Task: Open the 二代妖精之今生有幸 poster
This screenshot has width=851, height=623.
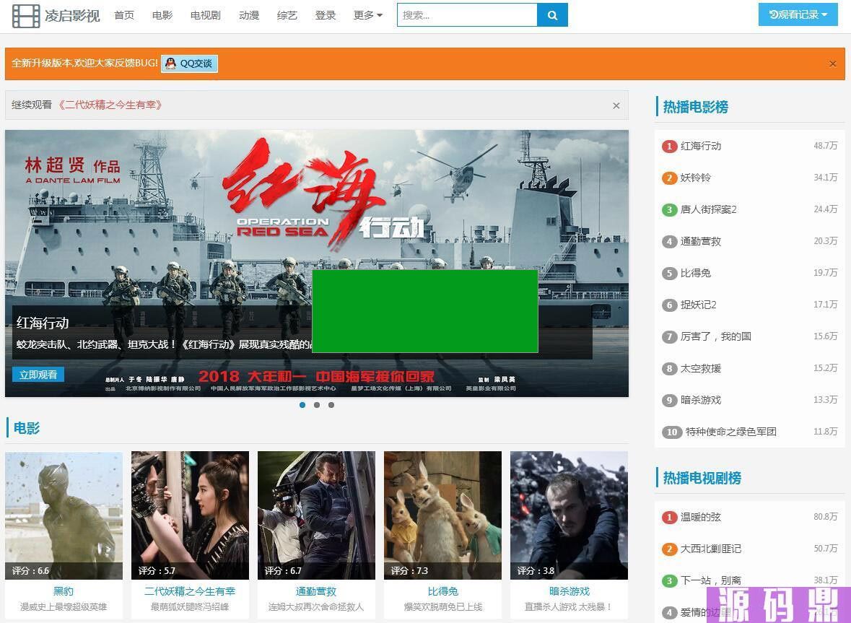Action: point(190,515)
